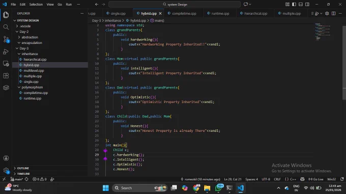Open the Selection menu

pos(36,4)
